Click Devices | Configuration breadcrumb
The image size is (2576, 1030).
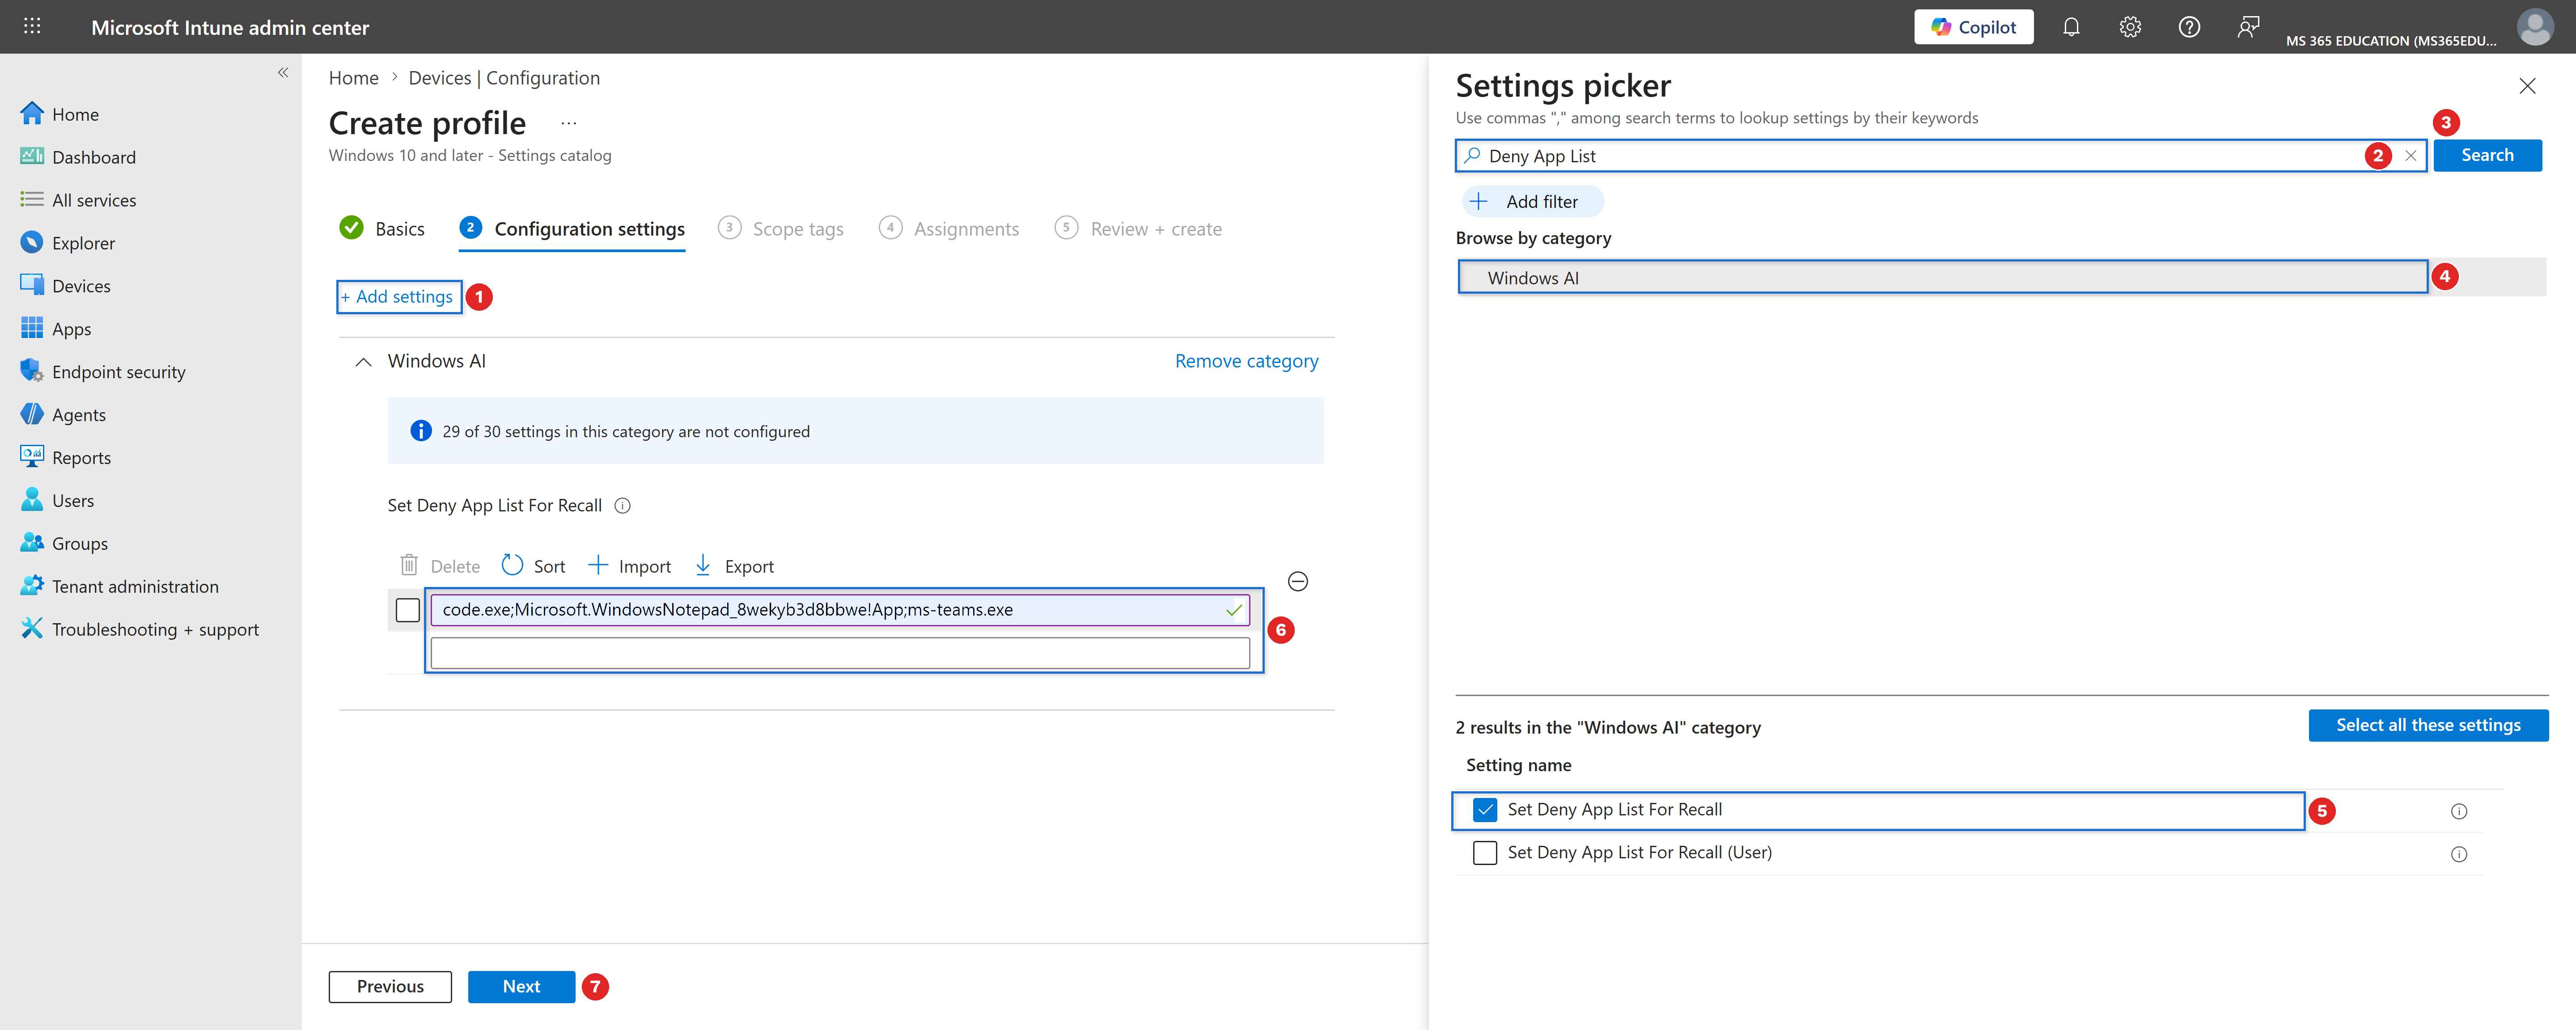coord(504,78)
